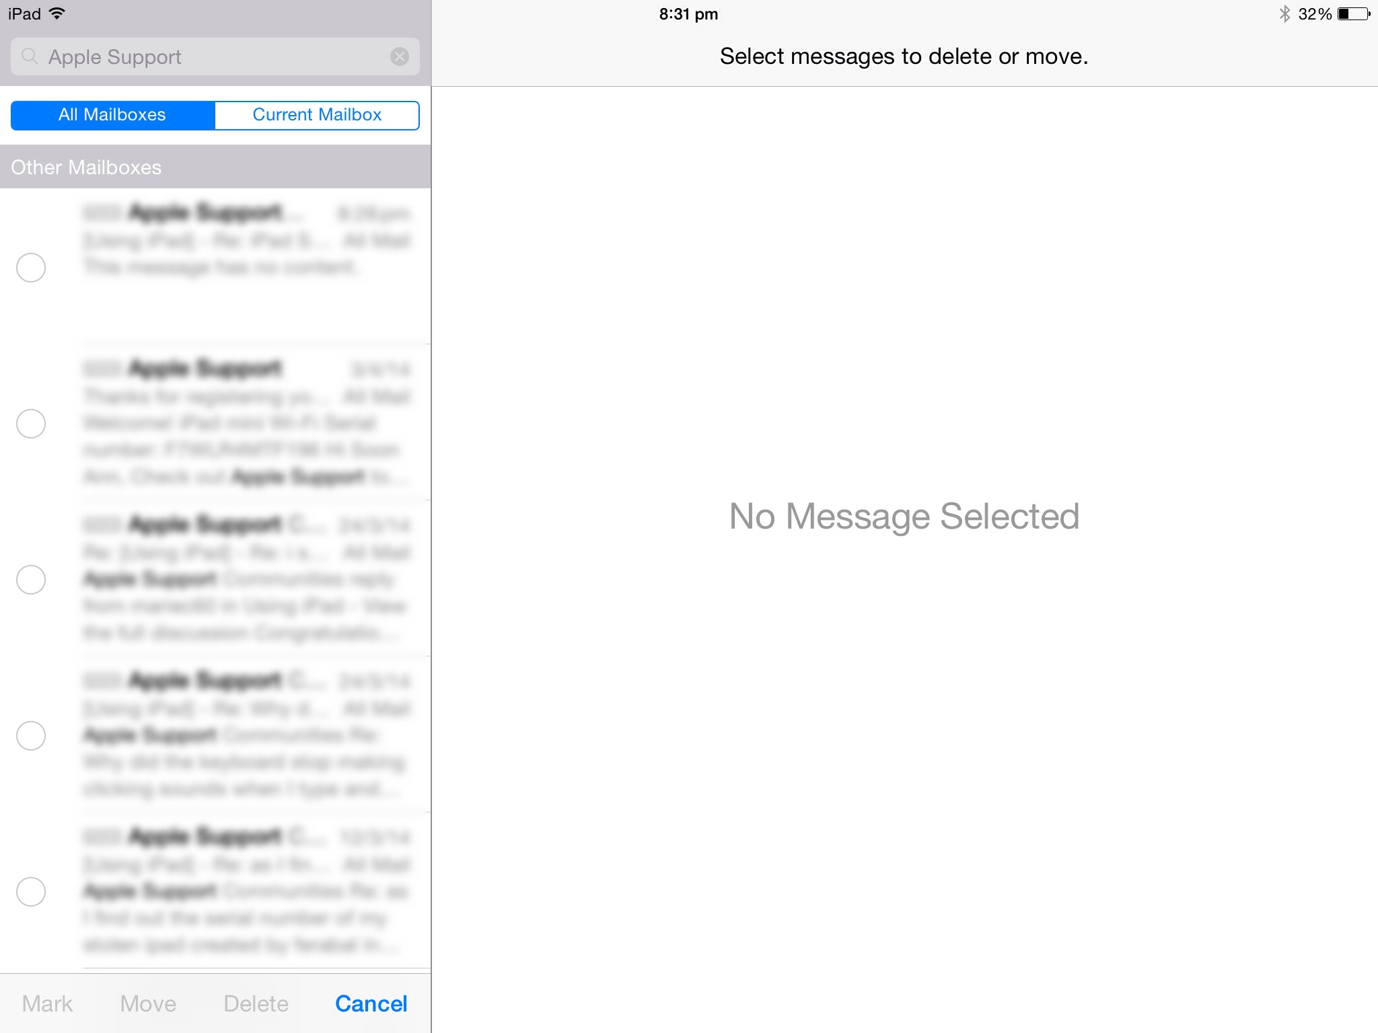Toggle the third email selection circle

tap(30, 577)
